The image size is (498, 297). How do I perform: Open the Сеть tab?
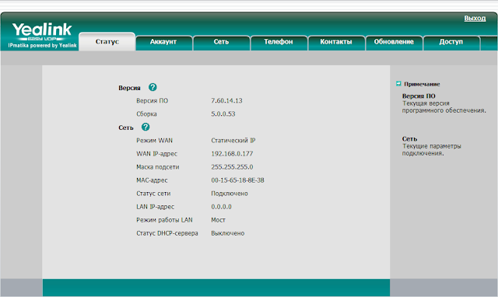(x=221, y=42)
